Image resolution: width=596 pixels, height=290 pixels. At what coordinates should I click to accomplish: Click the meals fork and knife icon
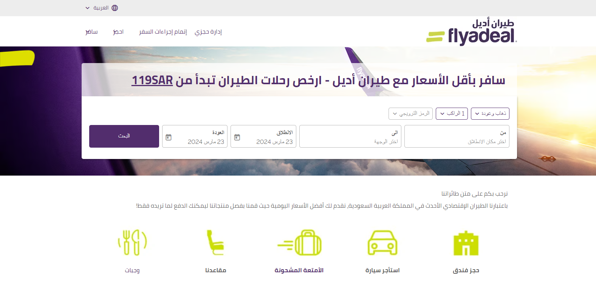click(x=132, y=242)
